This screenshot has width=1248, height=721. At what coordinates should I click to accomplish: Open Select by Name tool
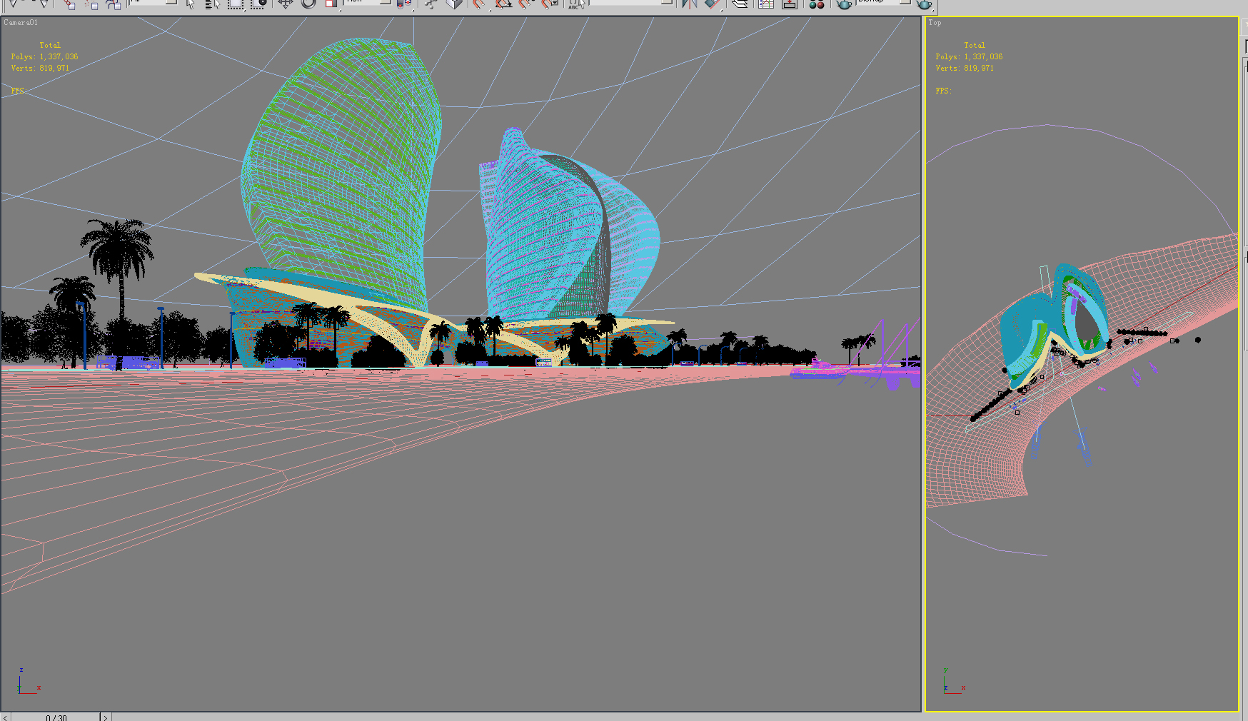click(x=212, y=4)
